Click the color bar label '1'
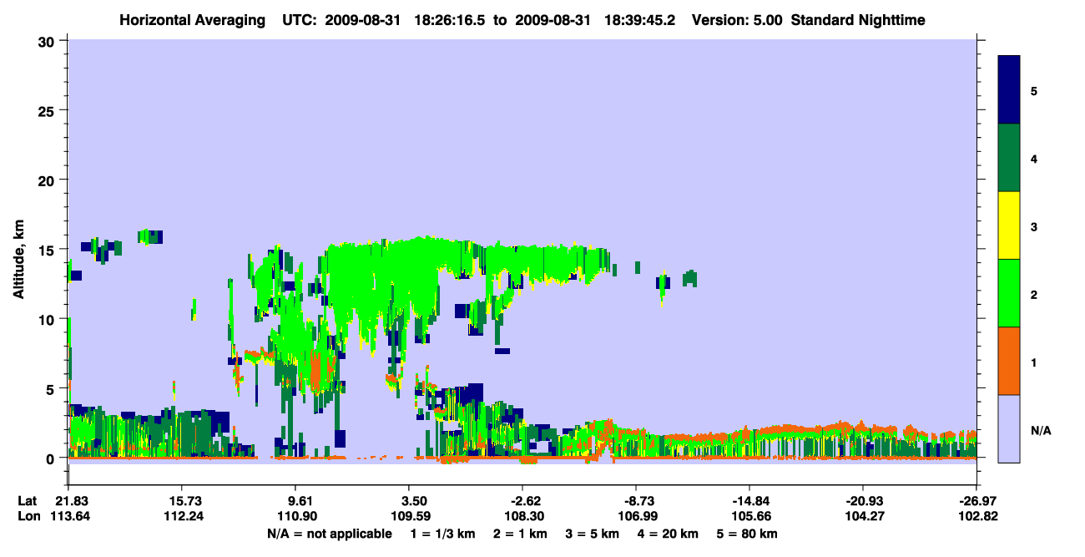The width and height of the screenshot is (1085, 557). point(1034,362)
